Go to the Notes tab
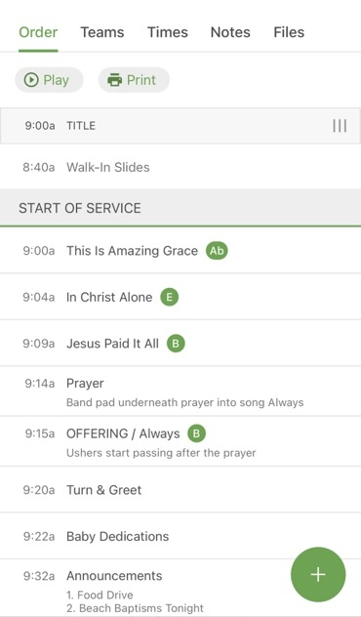Screen dimensions: 361x617 [x=230, y=32]
